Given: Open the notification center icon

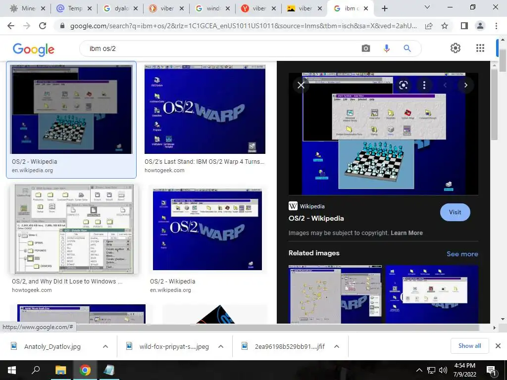Looking at the screenshot, I should click(491, 370).
